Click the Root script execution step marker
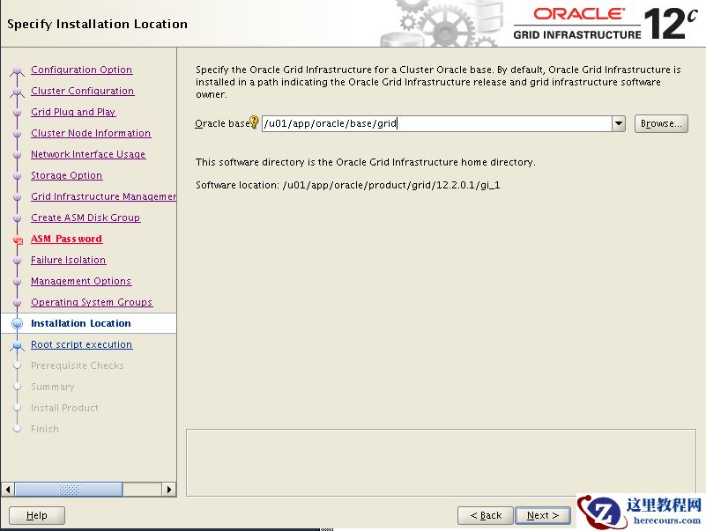Screen dimensions: 706x531 [17, 345]
